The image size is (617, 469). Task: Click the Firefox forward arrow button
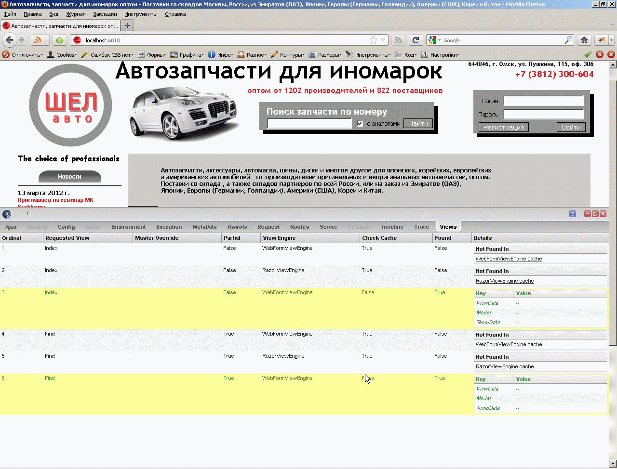[x=22, y=40]
